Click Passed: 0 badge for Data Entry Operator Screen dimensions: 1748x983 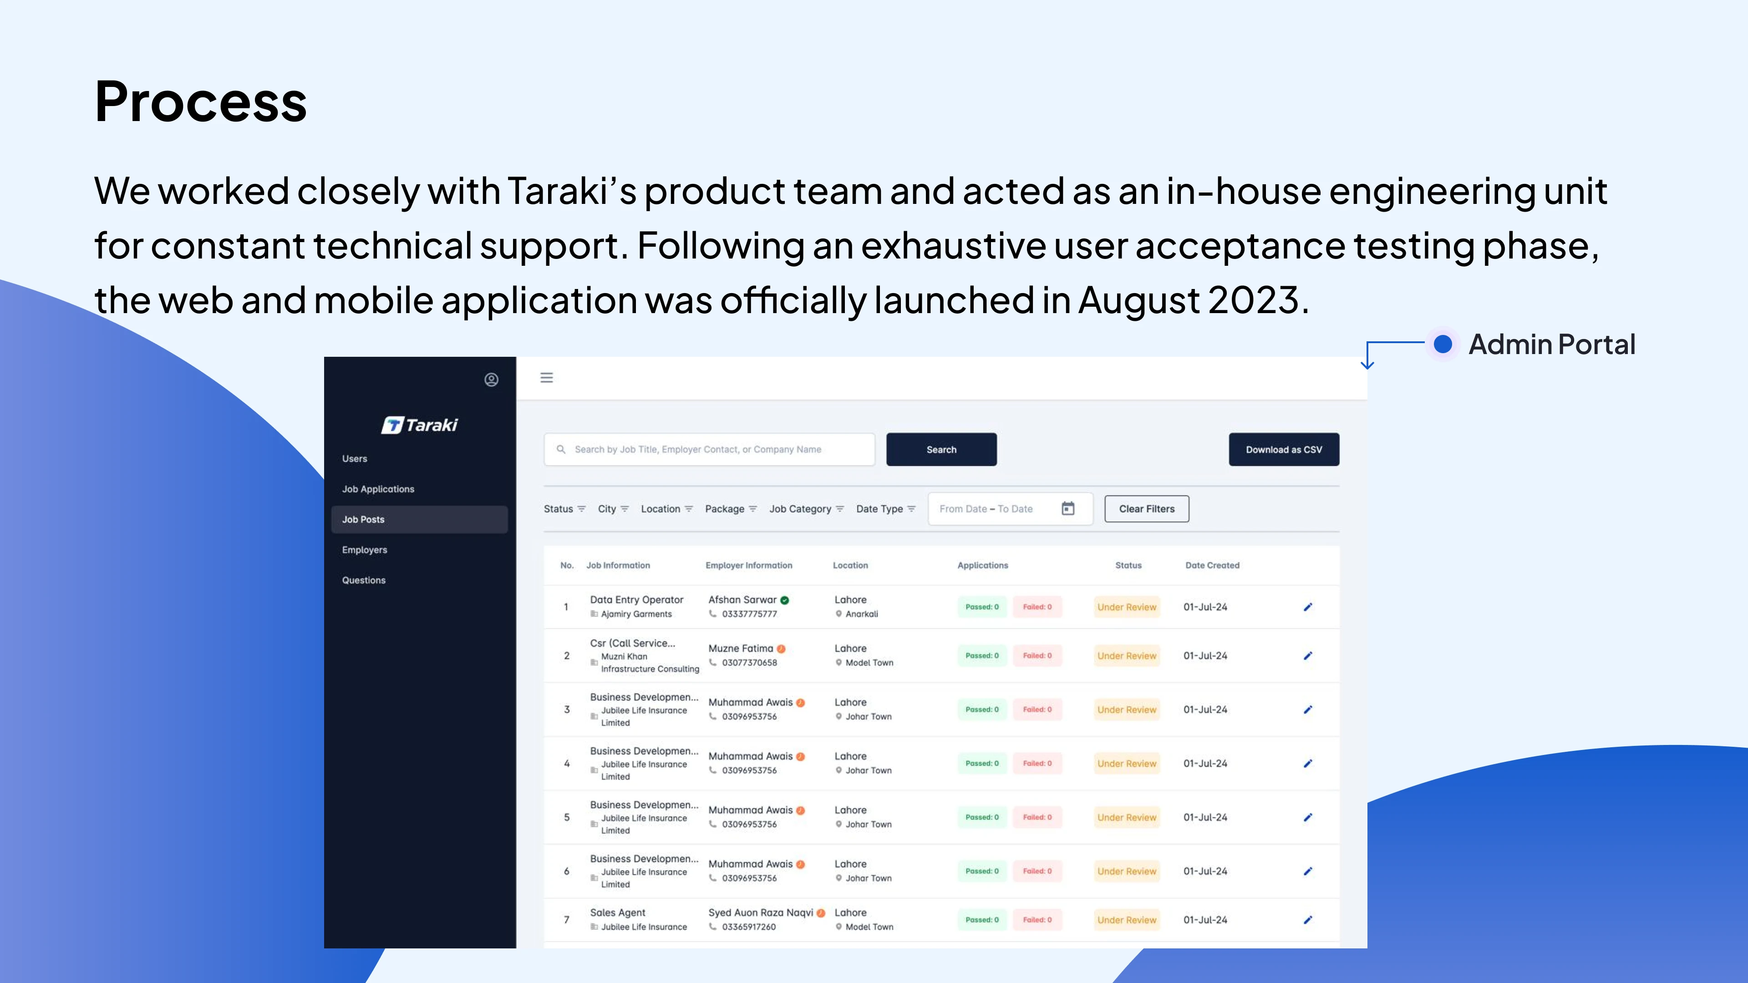pos(982,607)
